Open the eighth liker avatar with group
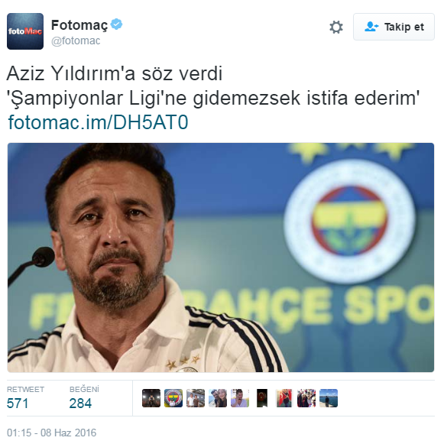 [306, 398]
